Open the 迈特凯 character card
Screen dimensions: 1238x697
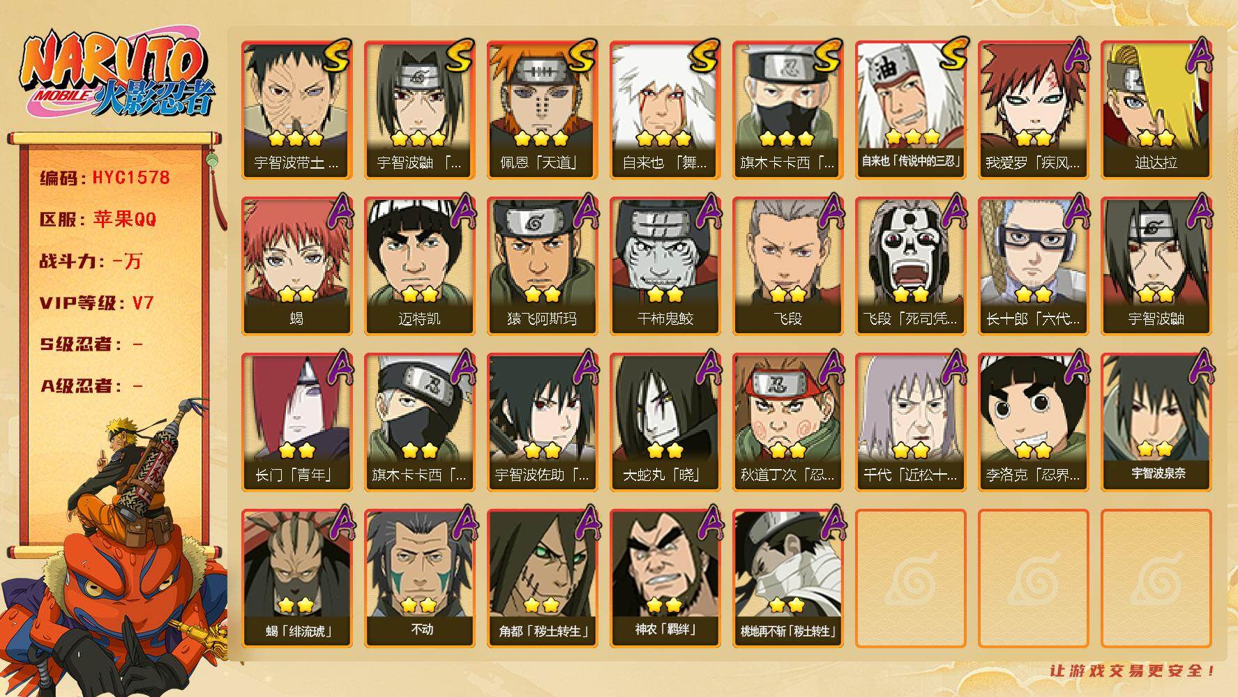coord(419,266)
